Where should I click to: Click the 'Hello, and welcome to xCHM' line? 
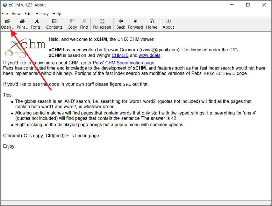click(102, 39)
